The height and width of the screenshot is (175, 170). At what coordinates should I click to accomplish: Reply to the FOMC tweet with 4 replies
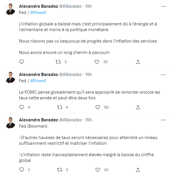(x=21, y=107)
